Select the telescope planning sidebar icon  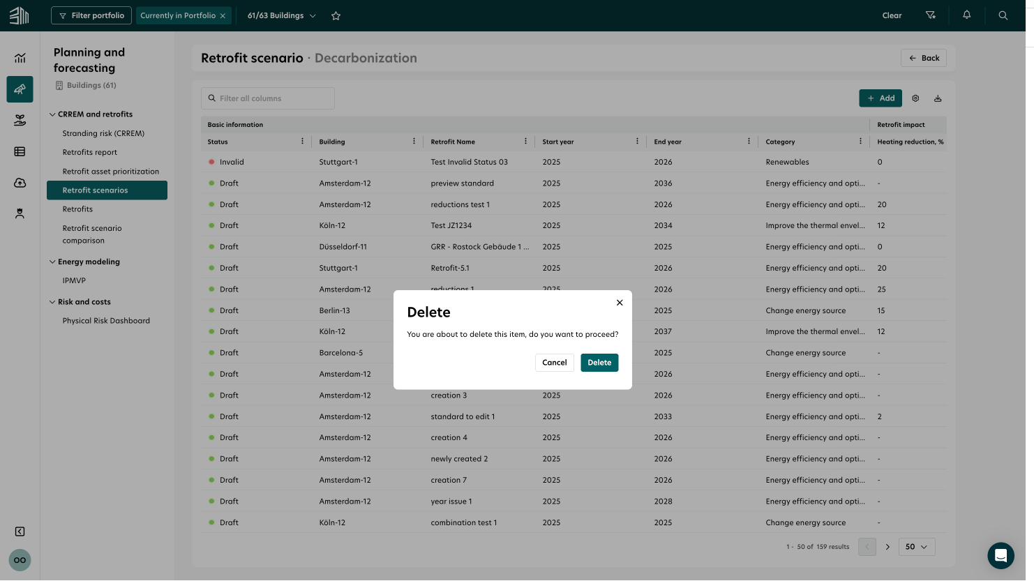click(x=20, y=89)
